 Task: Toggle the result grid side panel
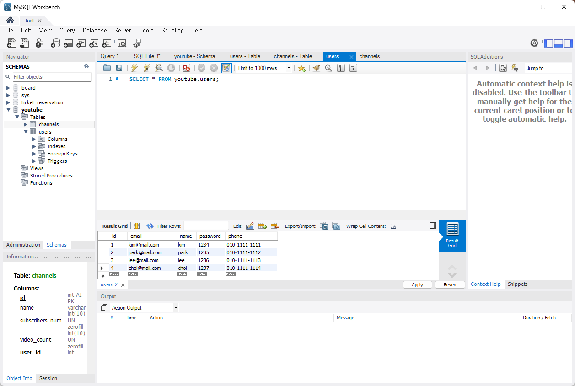[433, 225]
